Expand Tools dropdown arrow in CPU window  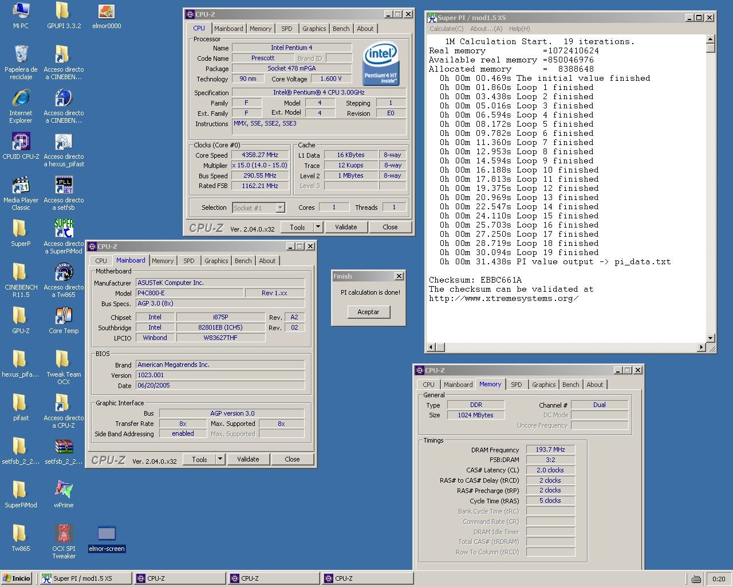pos(318,227)
